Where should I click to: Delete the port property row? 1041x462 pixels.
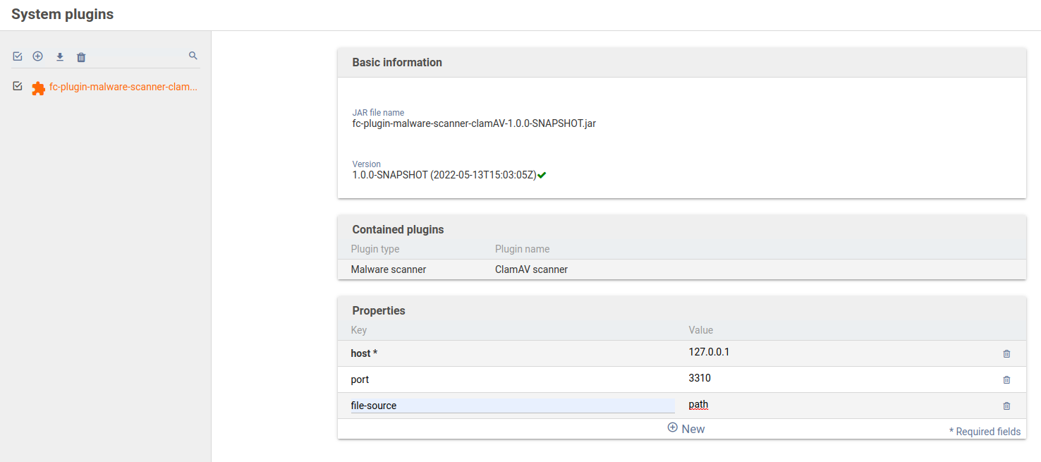(x=1006, y=380)
